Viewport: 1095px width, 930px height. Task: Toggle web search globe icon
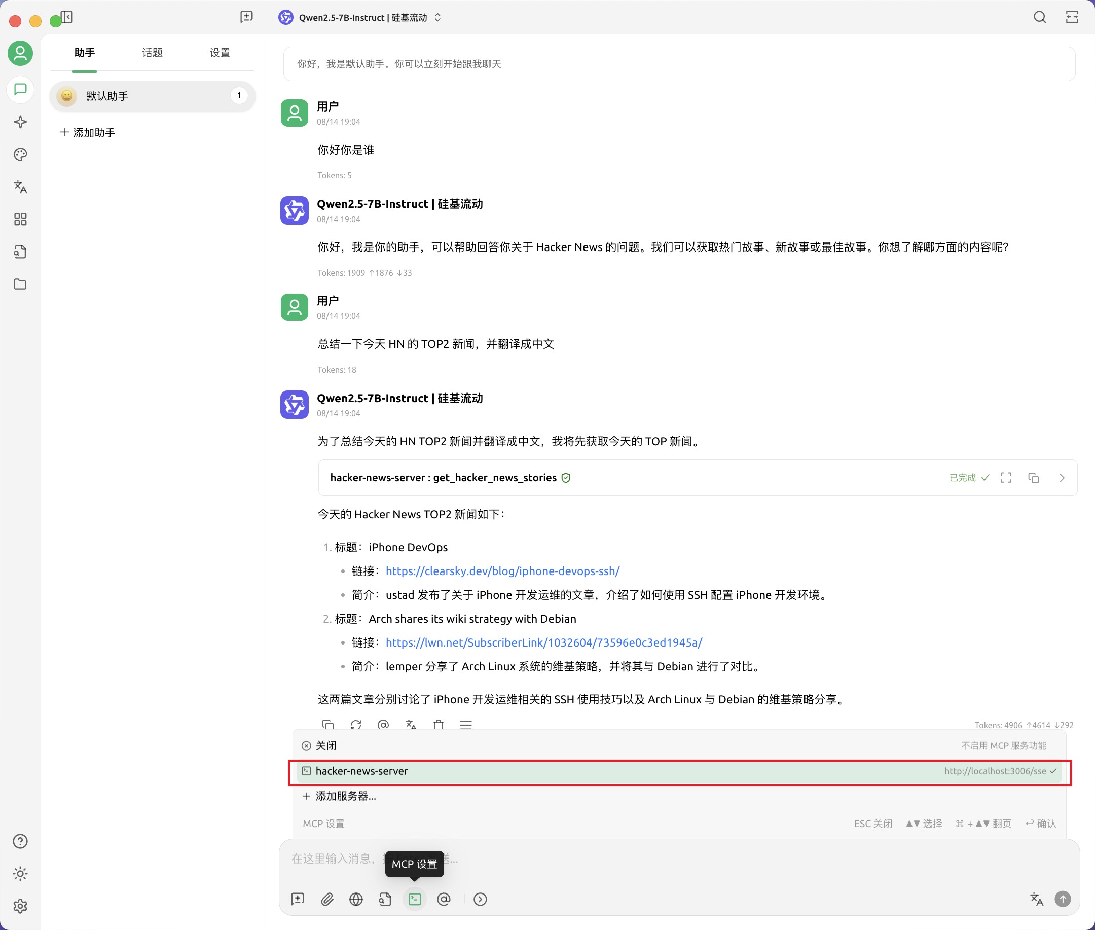point(356,899)
